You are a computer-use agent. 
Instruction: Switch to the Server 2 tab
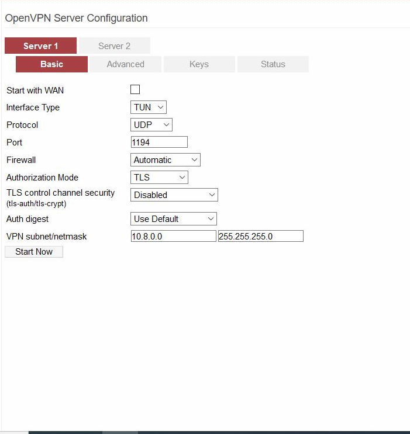pos(114,46)
